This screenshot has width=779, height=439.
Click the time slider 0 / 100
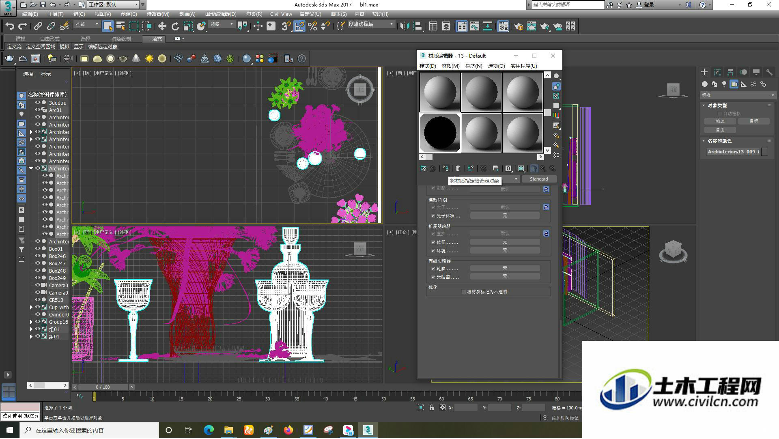point(103,387)
